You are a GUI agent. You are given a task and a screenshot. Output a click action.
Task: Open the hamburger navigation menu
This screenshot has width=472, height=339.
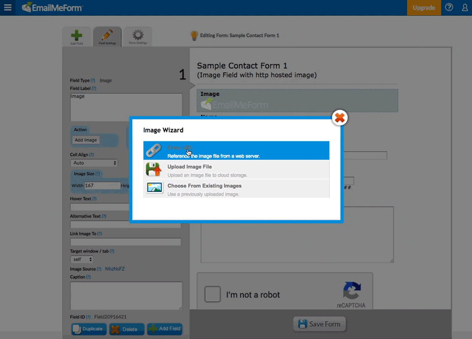click(x=8, y=8)
